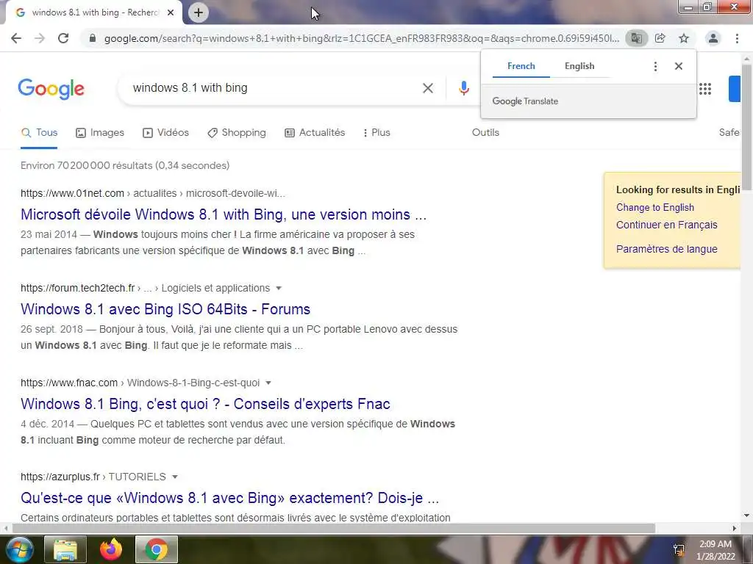Click the forward navigation arrow
The height and width of the screenshot is (564, 753).
click(40, 38)
